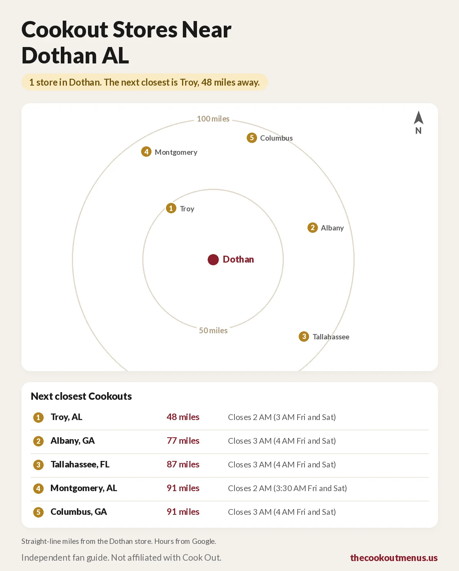Screen dimensions: 459x571
Task: Click closing hours in the Tallahassee row
Action: click(282, 465)
